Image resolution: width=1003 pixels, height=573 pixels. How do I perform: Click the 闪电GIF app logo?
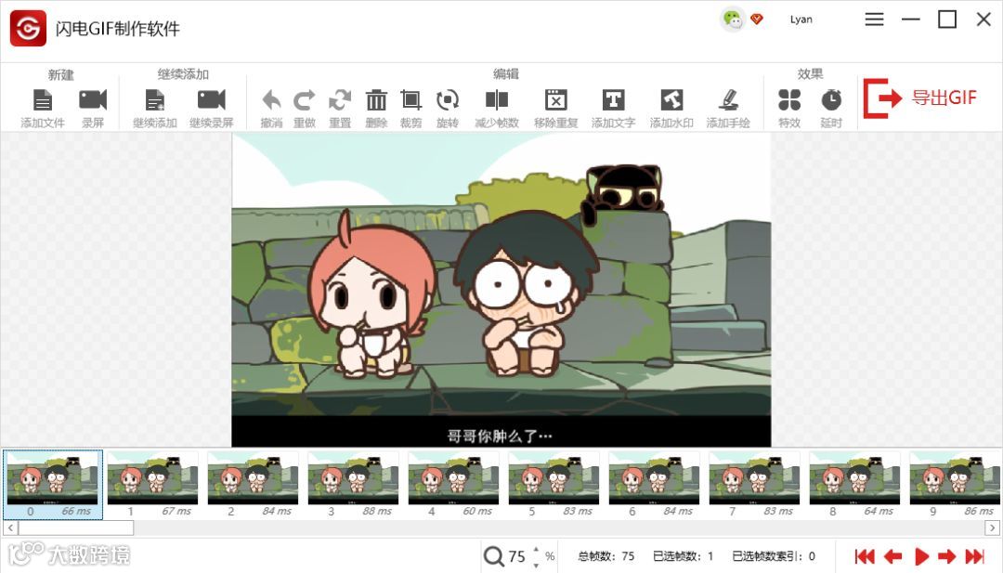28,28
